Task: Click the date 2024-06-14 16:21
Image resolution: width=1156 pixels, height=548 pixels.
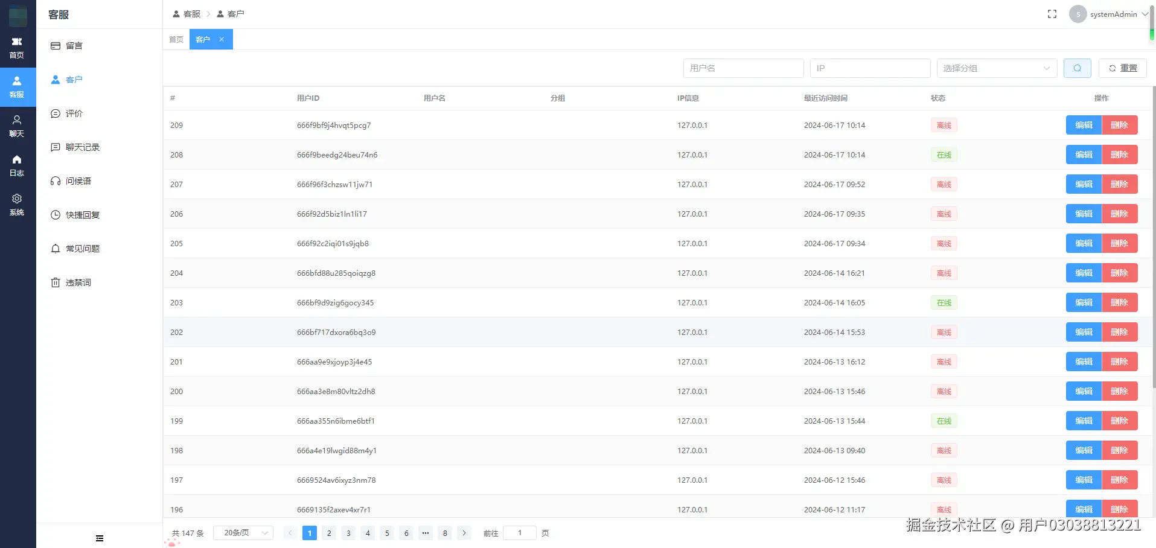Action: click(x=834, y=273)
